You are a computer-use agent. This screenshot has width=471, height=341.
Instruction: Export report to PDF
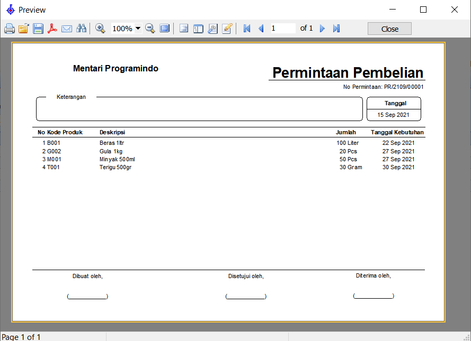tap(52, 29)
